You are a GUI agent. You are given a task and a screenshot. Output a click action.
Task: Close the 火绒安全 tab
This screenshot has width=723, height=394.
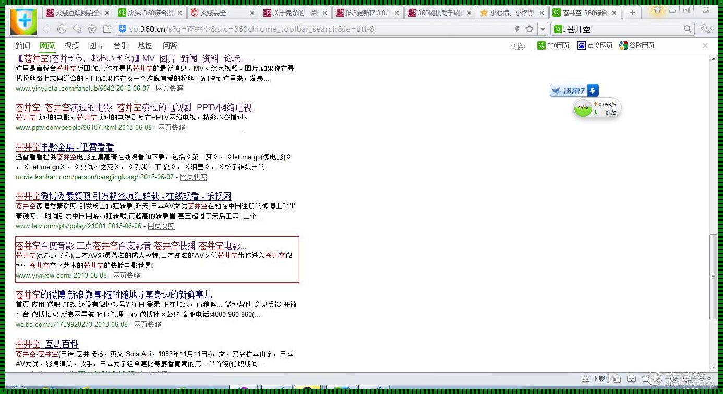pyautogui.click(x=252, y=13)
